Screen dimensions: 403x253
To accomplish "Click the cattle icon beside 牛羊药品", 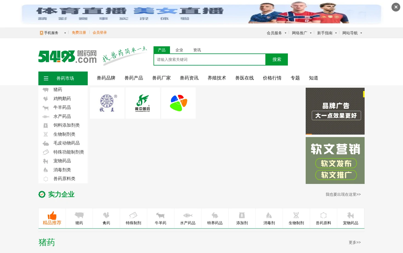I will [46, 107].
